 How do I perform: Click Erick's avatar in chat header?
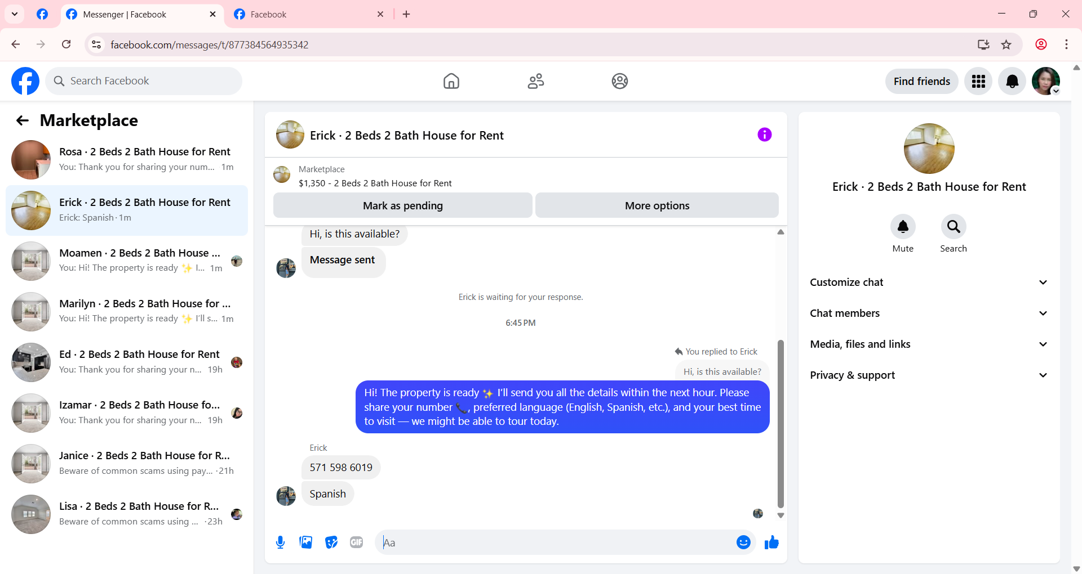tap(290, 134)
